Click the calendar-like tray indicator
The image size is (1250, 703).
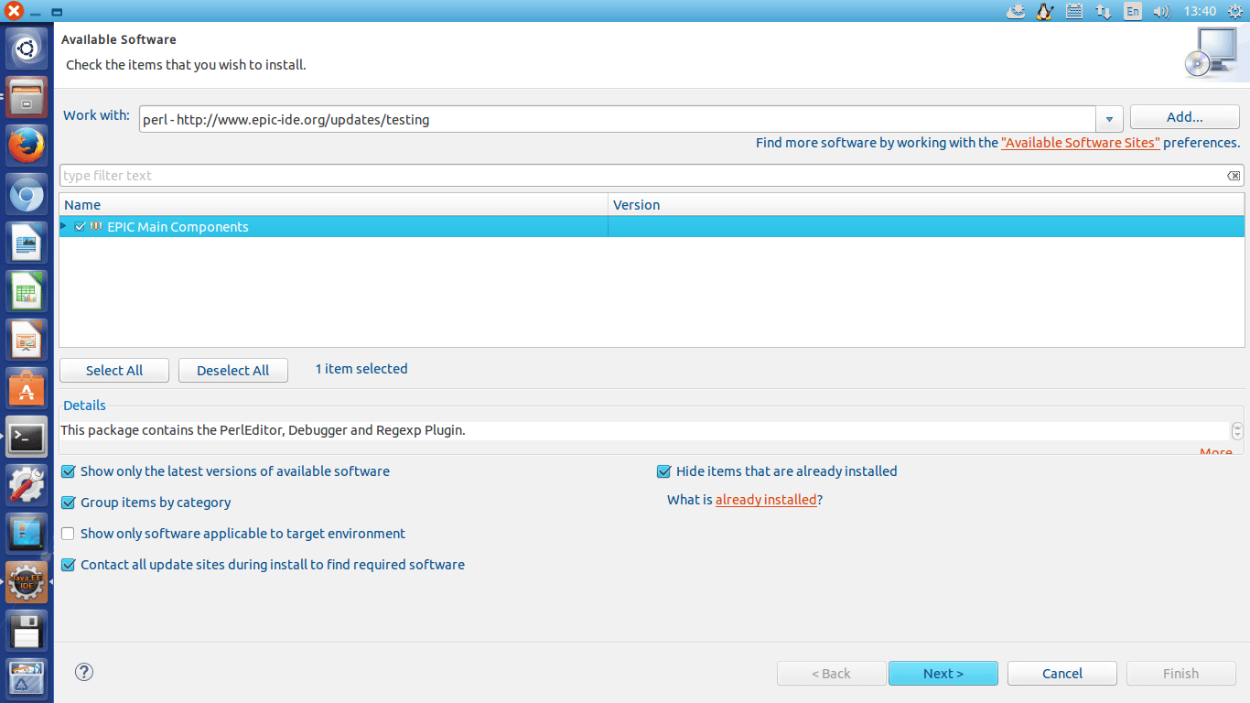pos(1075,11)
